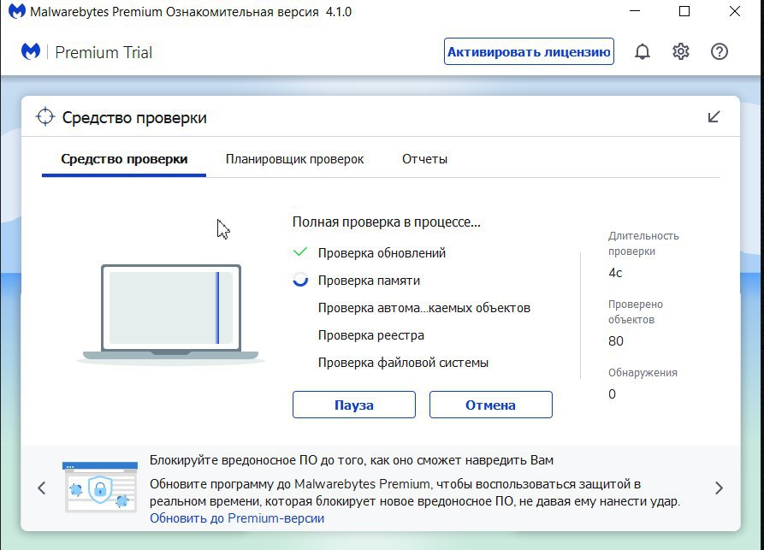Collapse the scanner panel with the arrow icon

(x=714, y=117)
